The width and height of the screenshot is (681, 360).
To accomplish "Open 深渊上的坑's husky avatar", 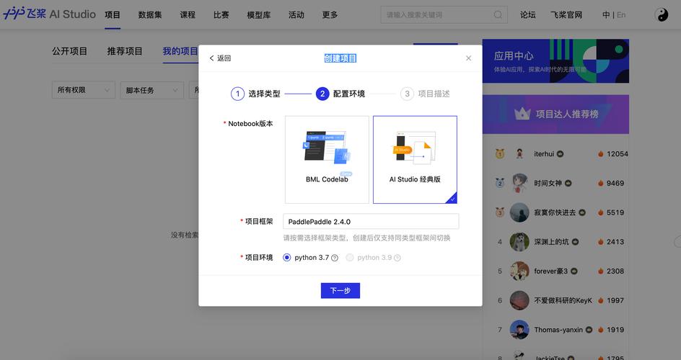I will 519,242.
